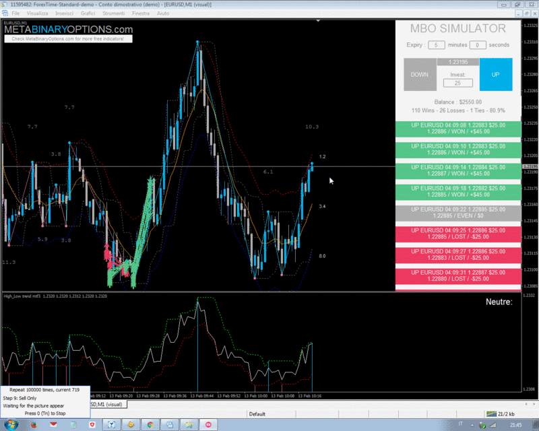539x431 pixels.
Task: Open the notepad taskbar icon
Action: coord(73,425)
